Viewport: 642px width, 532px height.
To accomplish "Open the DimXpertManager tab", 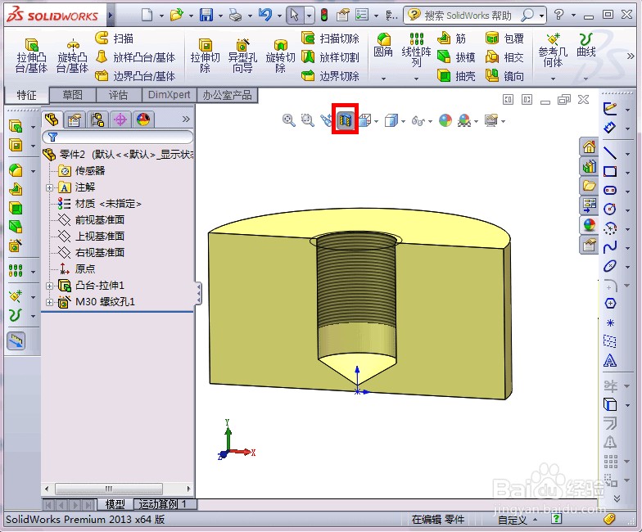I will (x=120, y=119).
